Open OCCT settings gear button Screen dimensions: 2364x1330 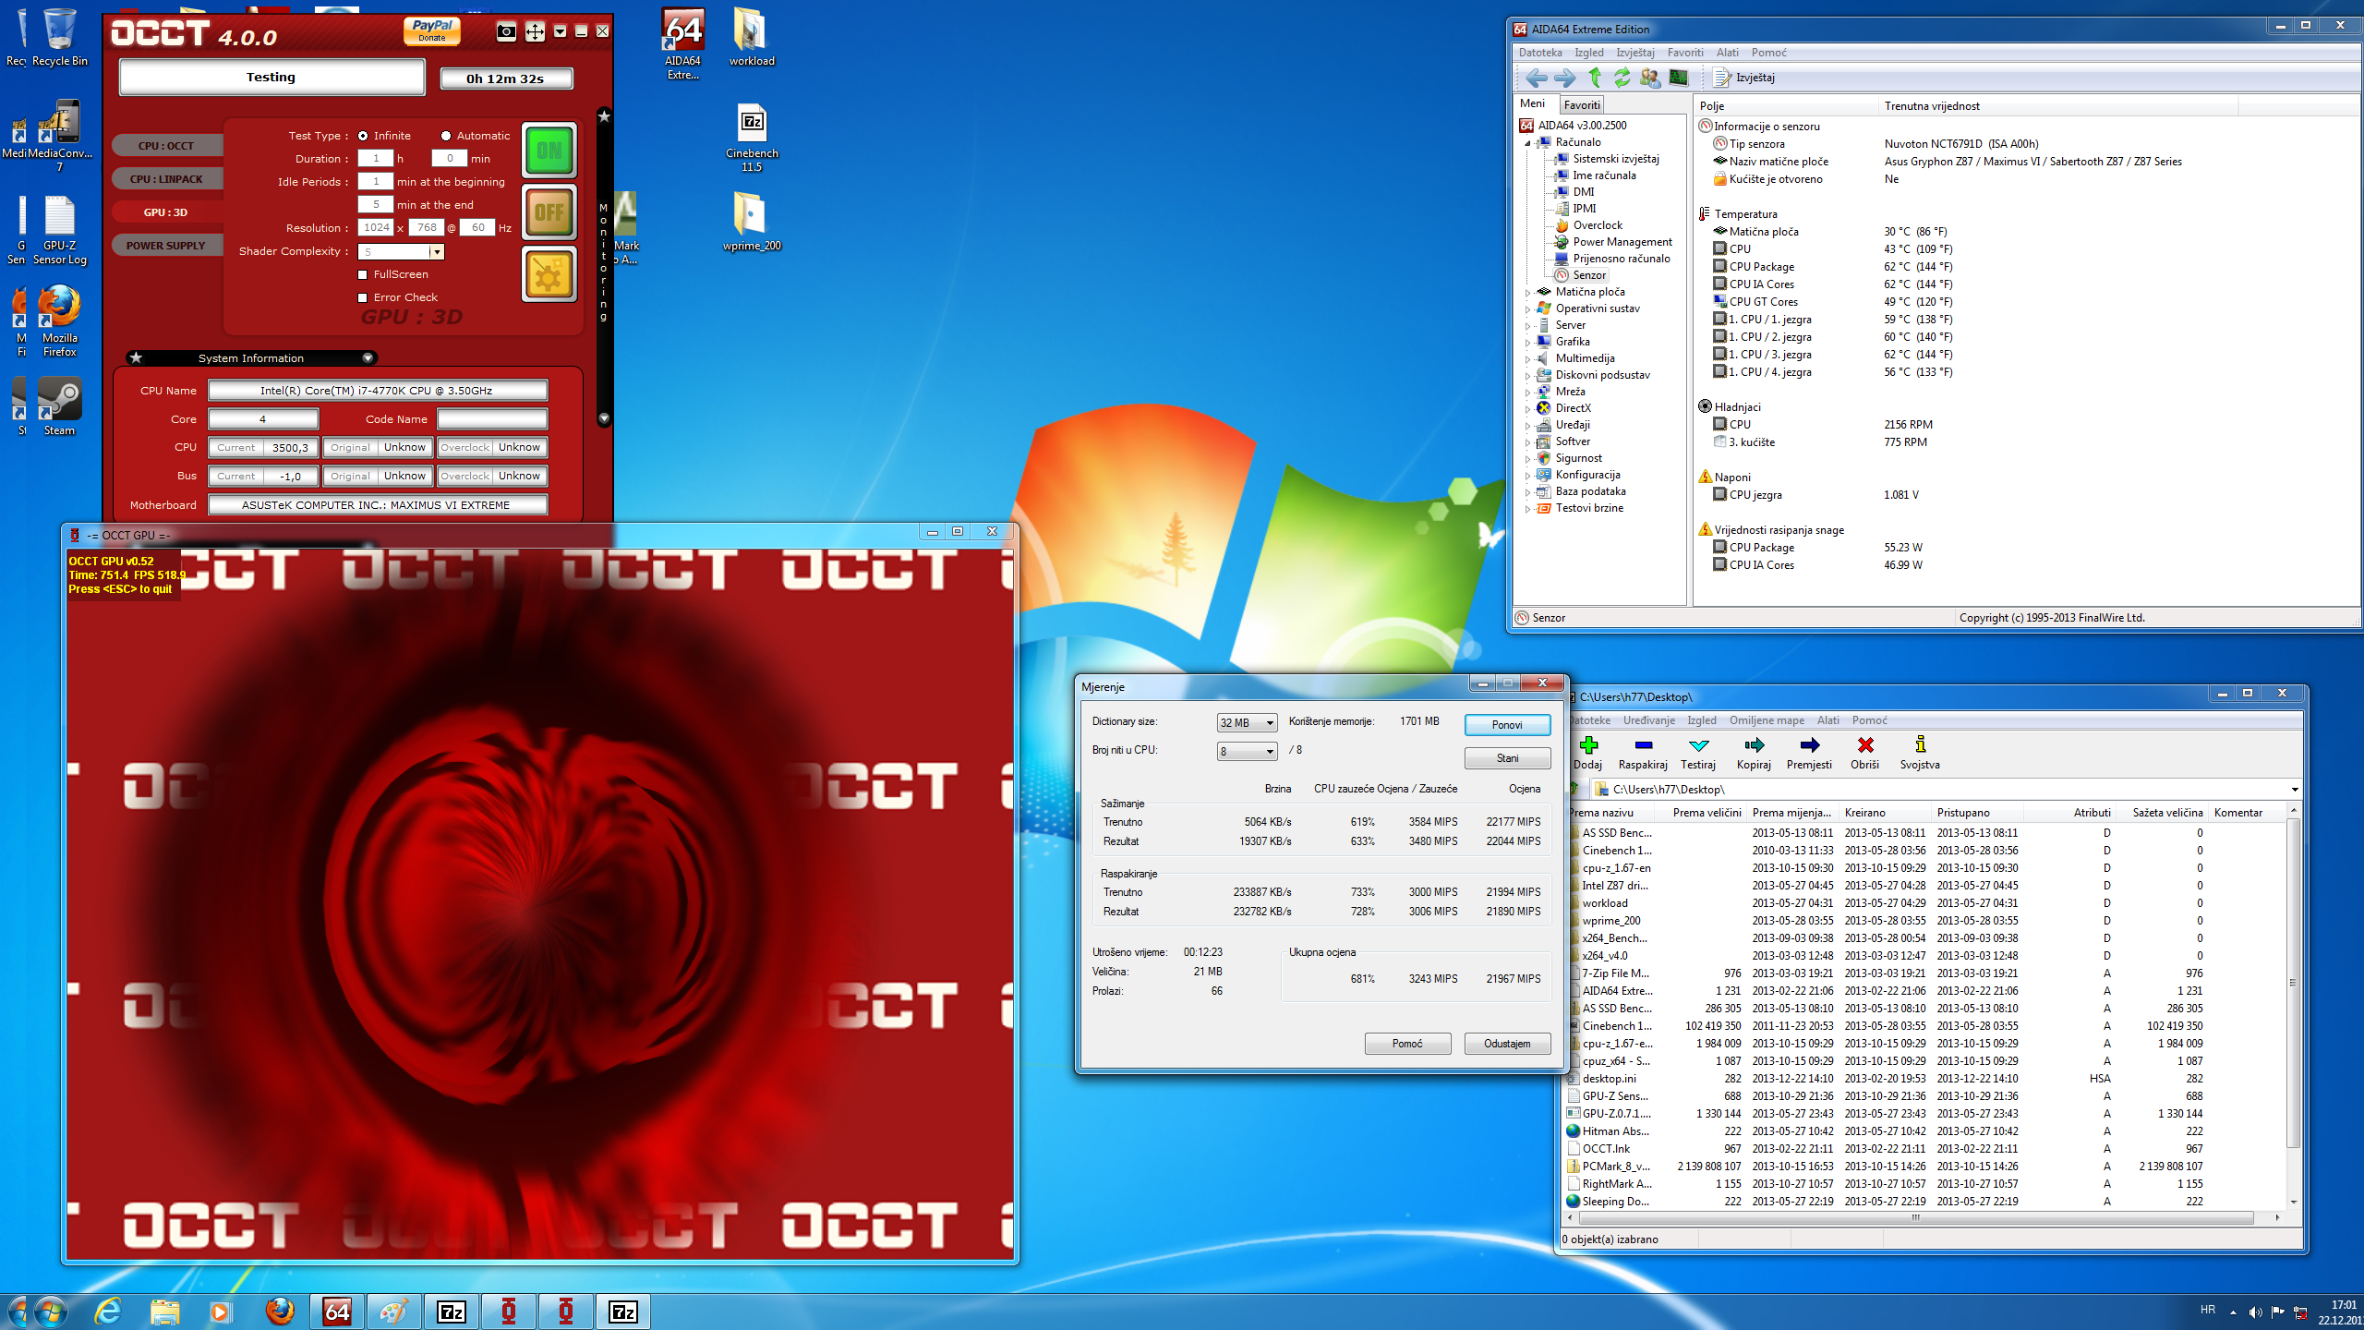[549, 274]
